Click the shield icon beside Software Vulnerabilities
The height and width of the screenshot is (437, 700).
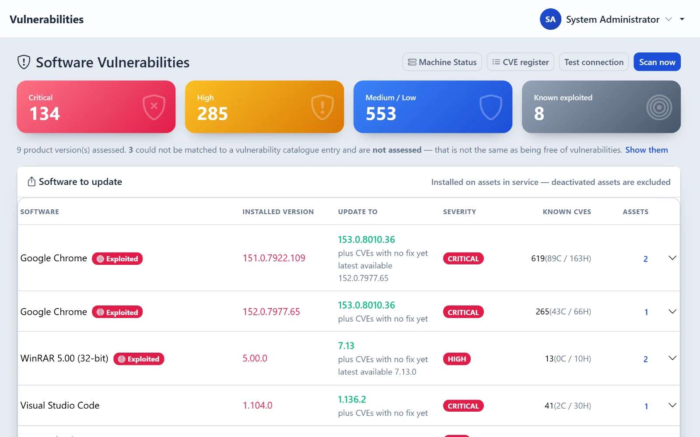24,62
